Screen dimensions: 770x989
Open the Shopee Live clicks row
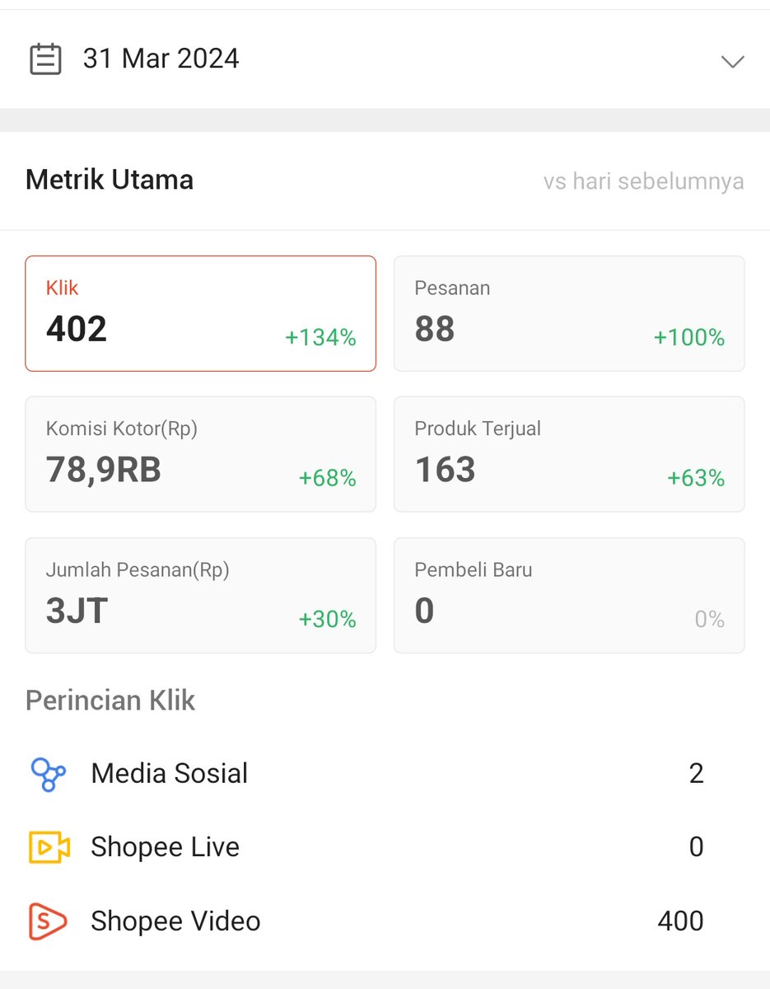pyautogui.click(x=385, y=847)
